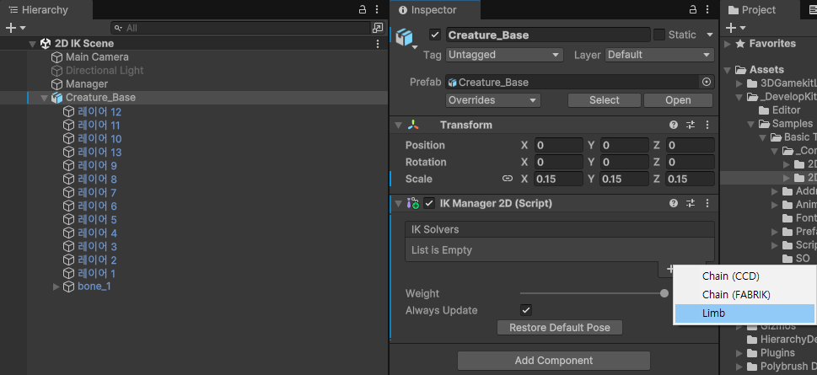Open the IK Manager 2D presets icon
The width and height of the screenshot is (817, 375).
click(x=691, y=204)
